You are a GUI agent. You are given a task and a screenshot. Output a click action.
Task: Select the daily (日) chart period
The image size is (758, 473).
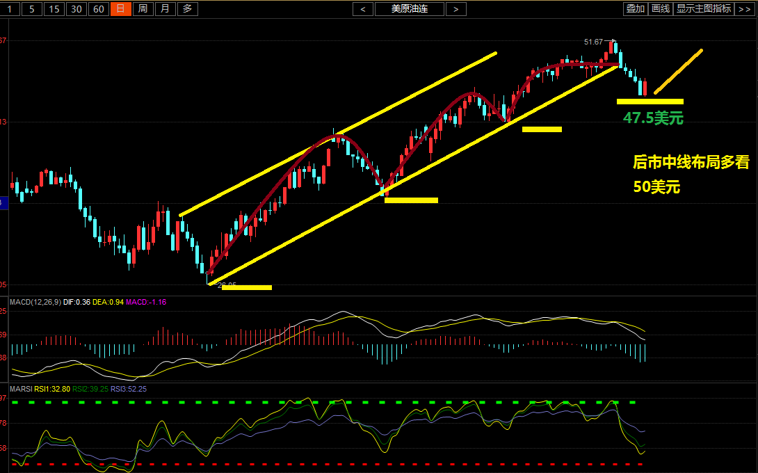121,9
